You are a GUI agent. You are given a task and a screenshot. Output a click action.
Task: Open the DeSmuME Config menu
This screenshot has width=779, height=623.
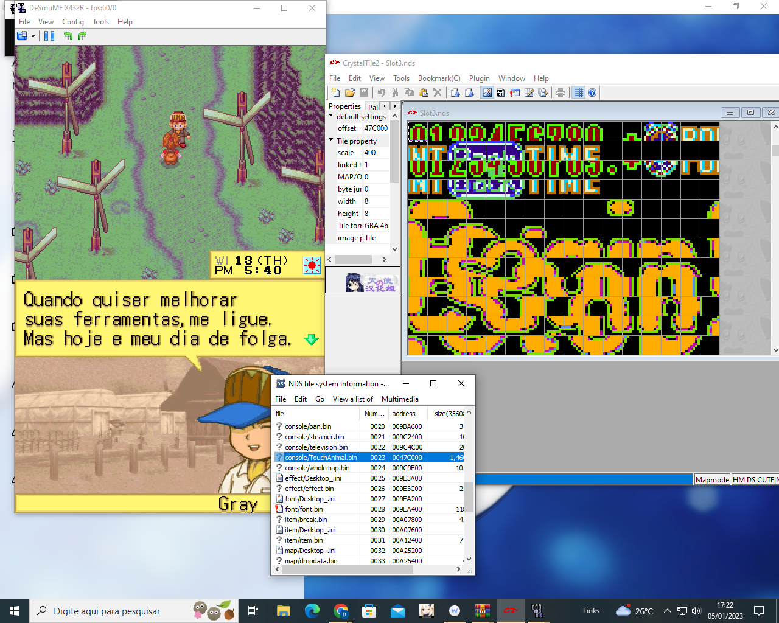click(x=73, y=21)
